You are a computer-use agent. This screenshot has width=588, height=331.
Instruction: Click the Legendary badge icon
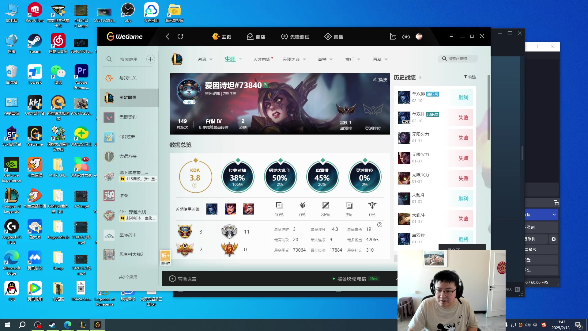[x=185, y=249]
